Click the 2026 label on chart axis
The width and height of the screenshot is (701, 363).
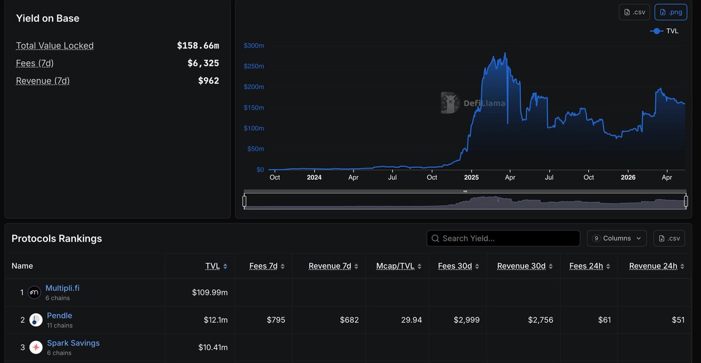tap(628, 177)
